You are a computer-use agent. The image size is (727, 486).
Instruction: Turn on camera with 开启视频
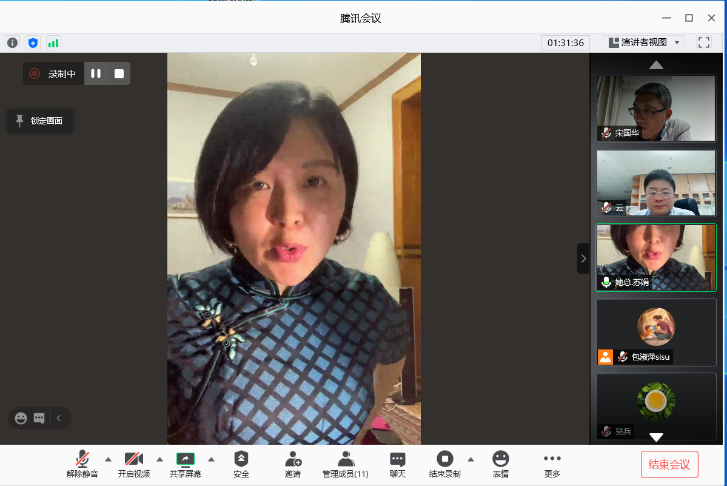click(134, 465)
